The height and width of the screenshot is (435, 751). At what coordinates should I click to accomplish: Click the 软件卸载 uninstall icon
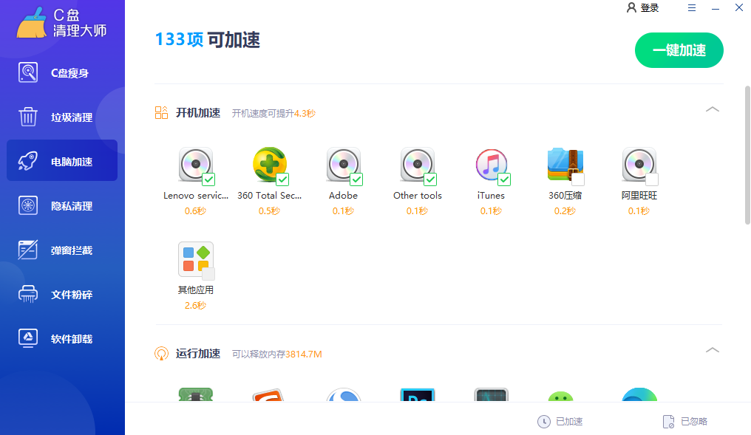coord(28,338)
